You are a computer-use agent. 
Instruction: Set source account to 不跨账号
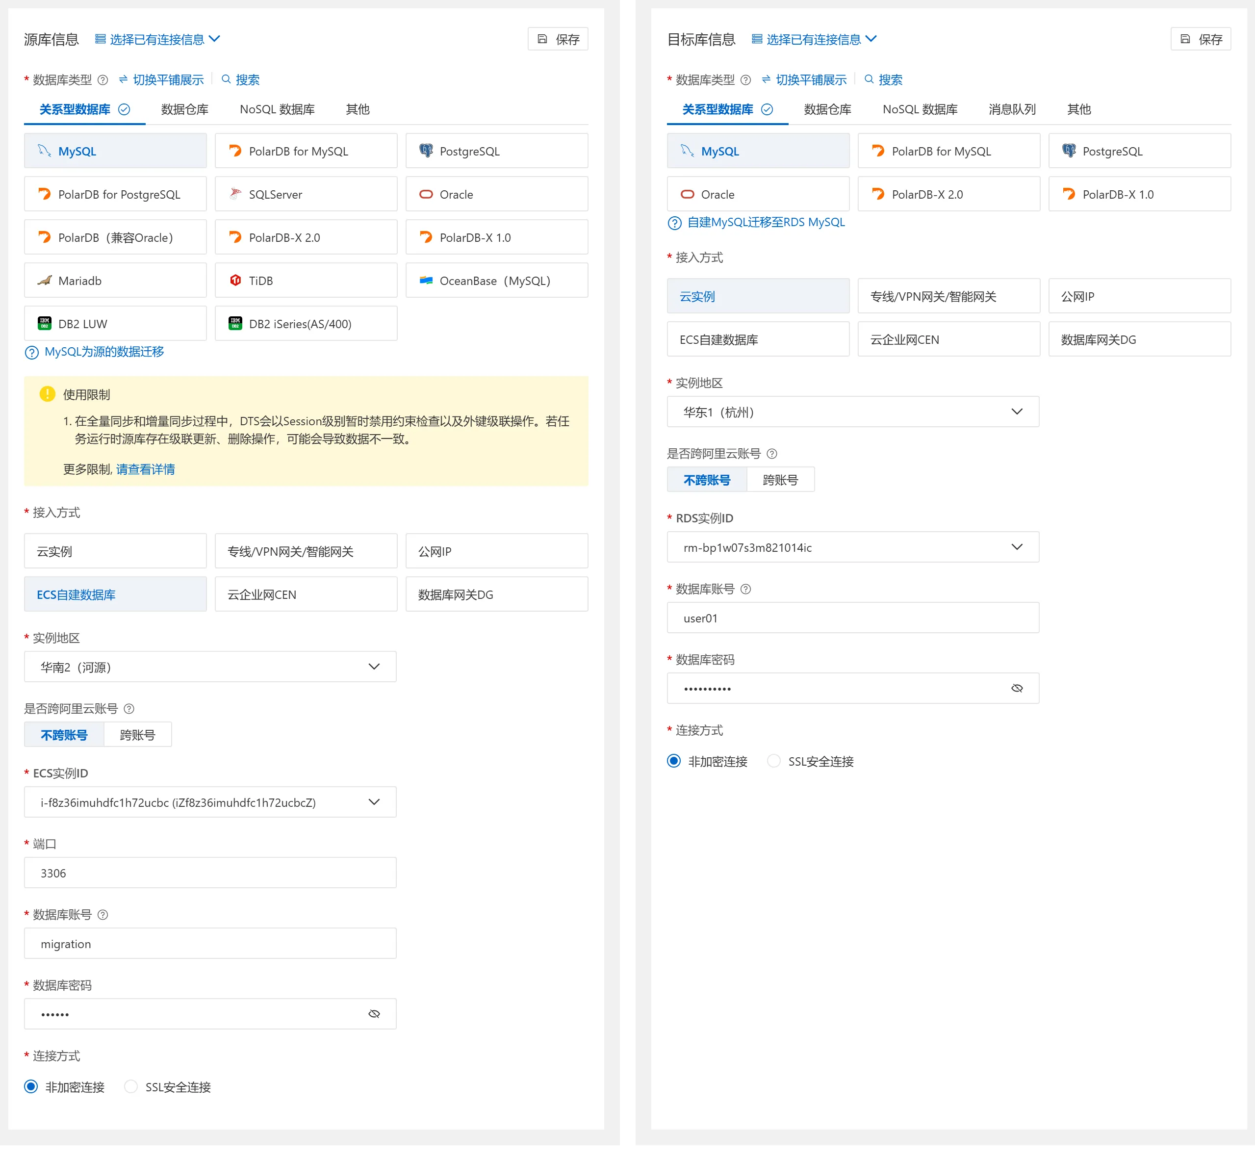pyautogui.click(x=64, y=734)
